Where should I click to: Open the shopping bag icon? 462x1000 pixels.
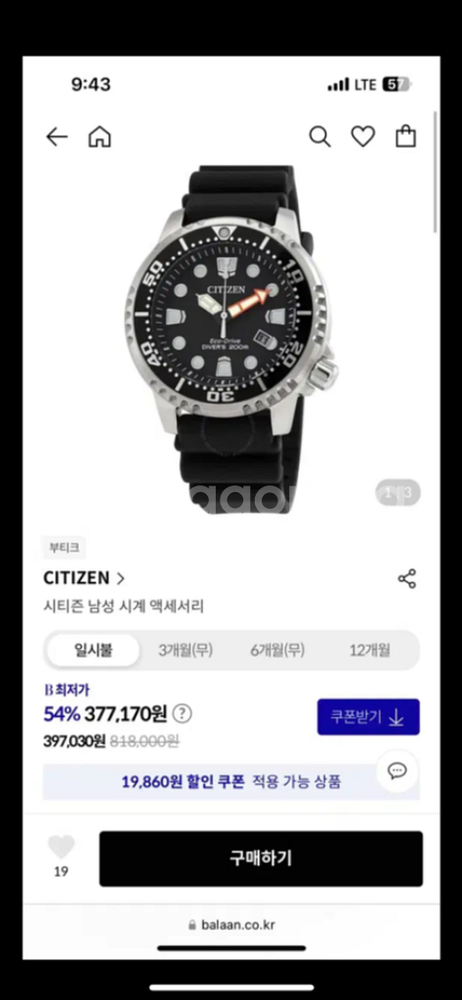click(406, 137)
